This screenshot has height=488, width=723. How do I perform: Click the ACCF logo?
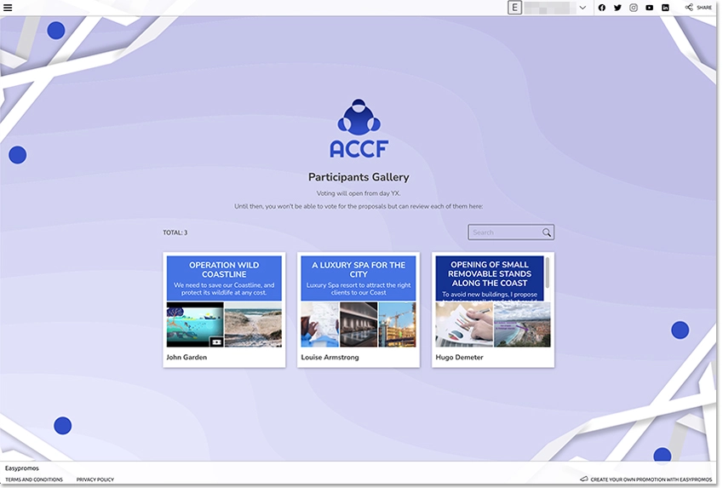pos(359,129)
